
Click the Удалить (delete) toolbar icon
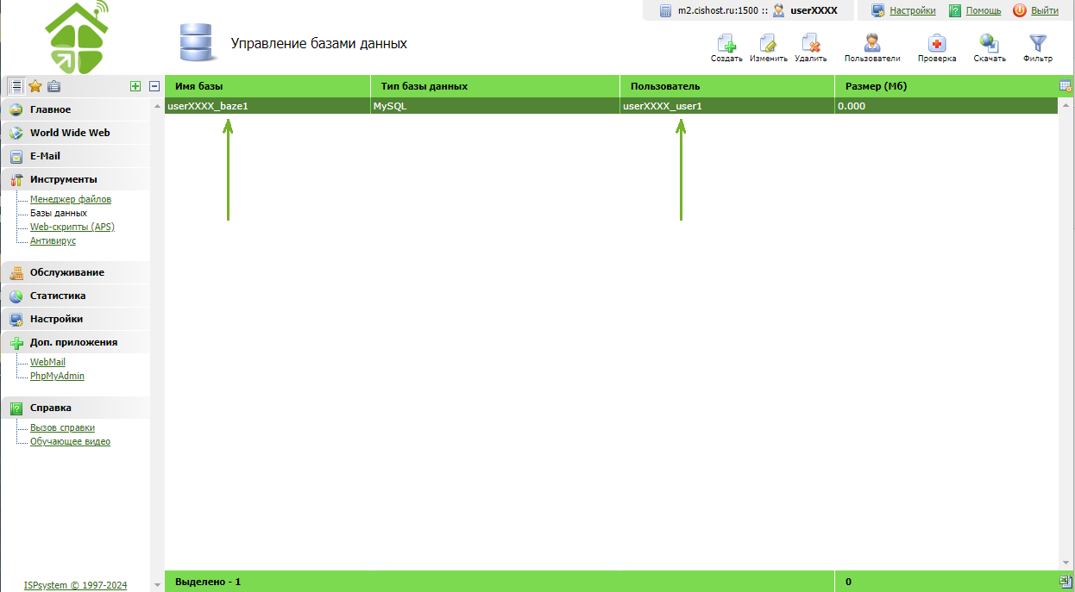(810, 44)
